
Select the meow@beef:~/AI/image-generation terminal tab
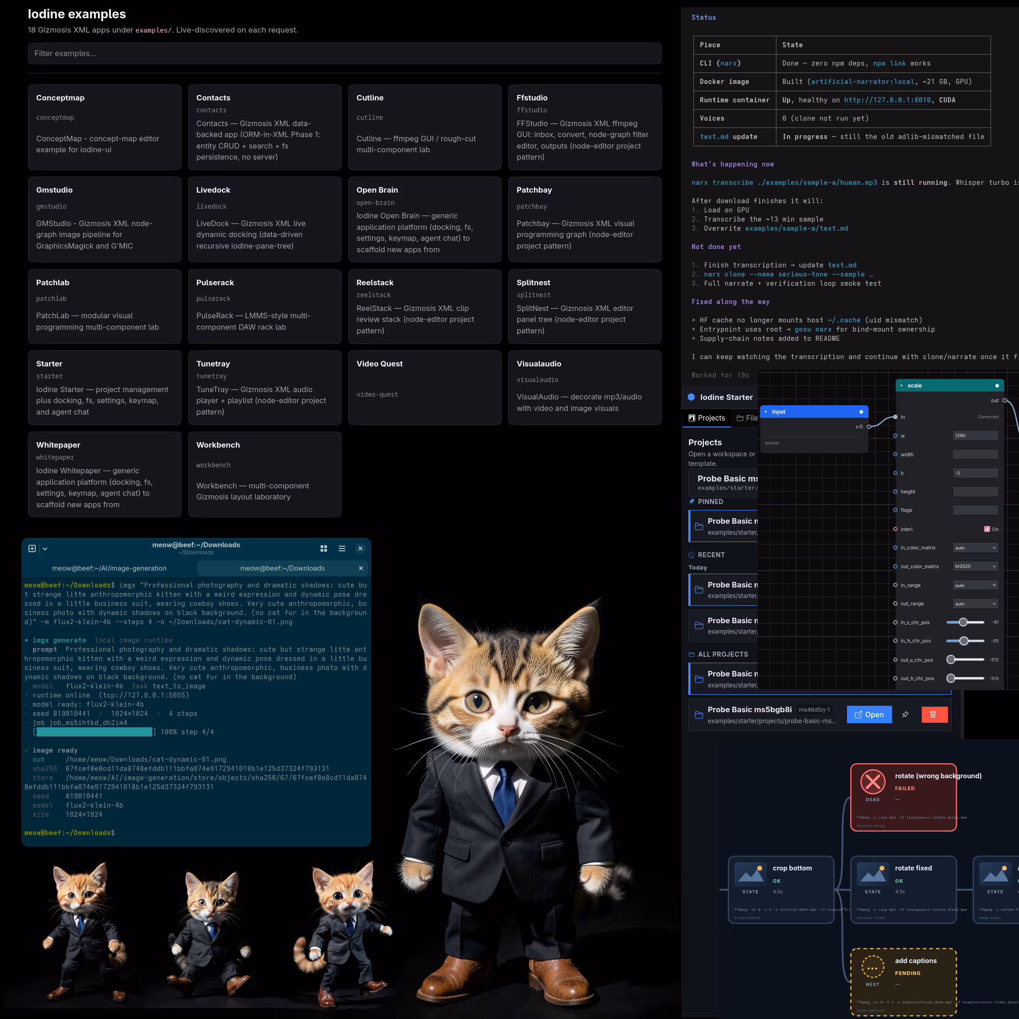coord(109,568)
